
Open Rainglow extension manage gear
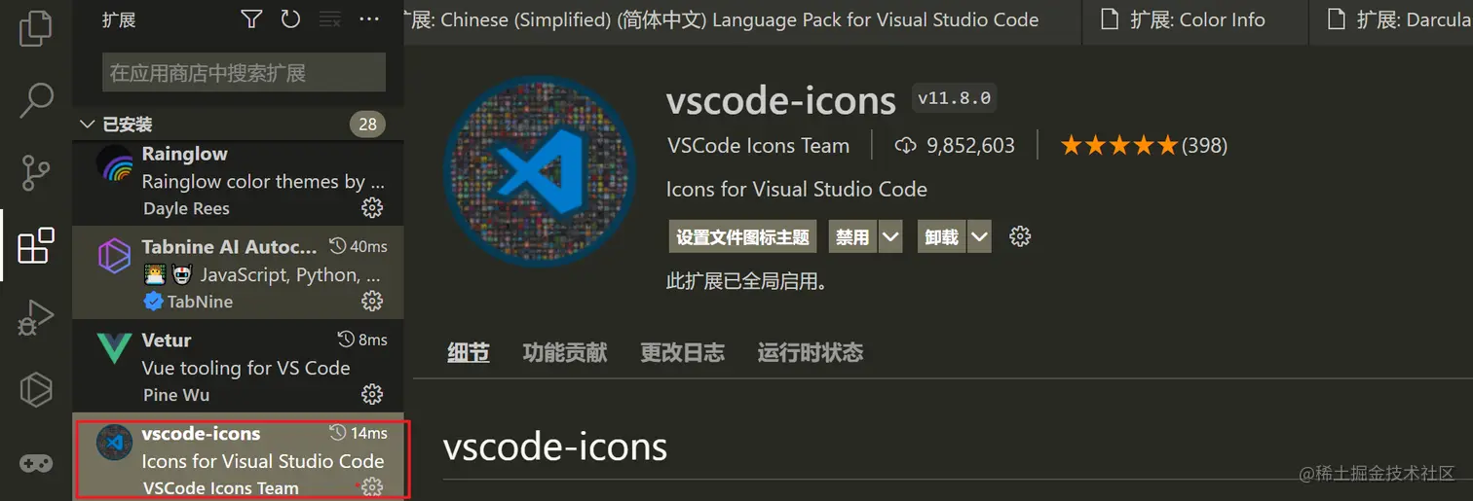(x=372, y=207)
